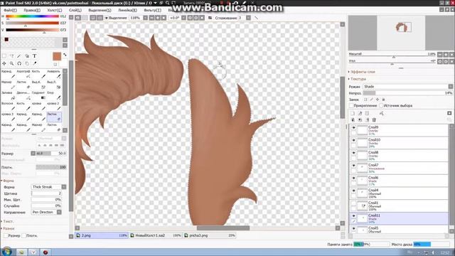Select the Zoom magnifier tool

pos(11,63)
